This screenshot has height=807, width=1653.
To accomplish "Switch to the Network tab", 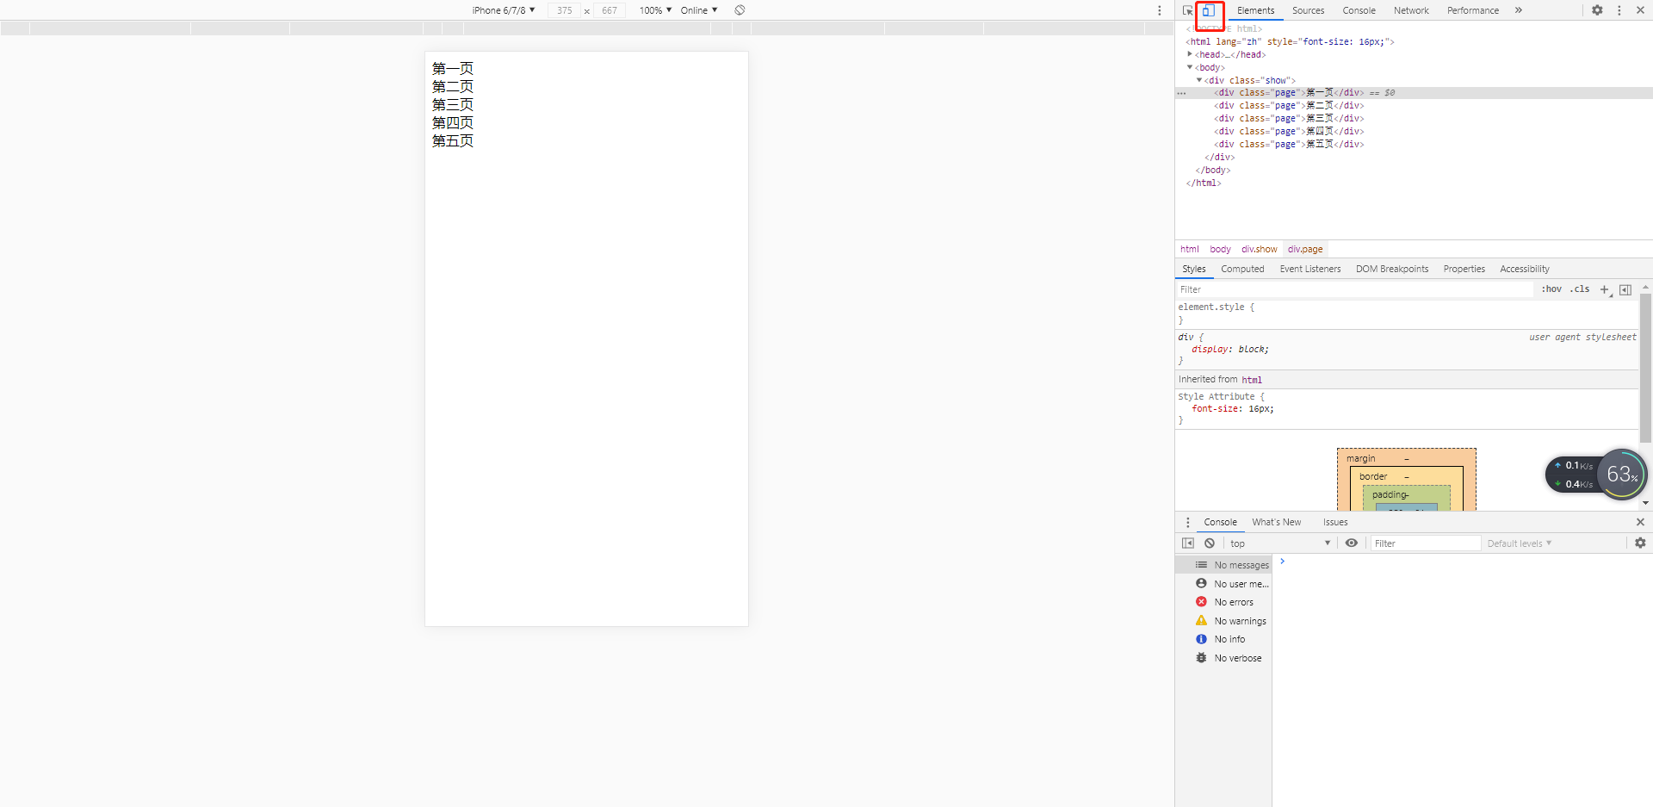I will tap(1411, 10).
